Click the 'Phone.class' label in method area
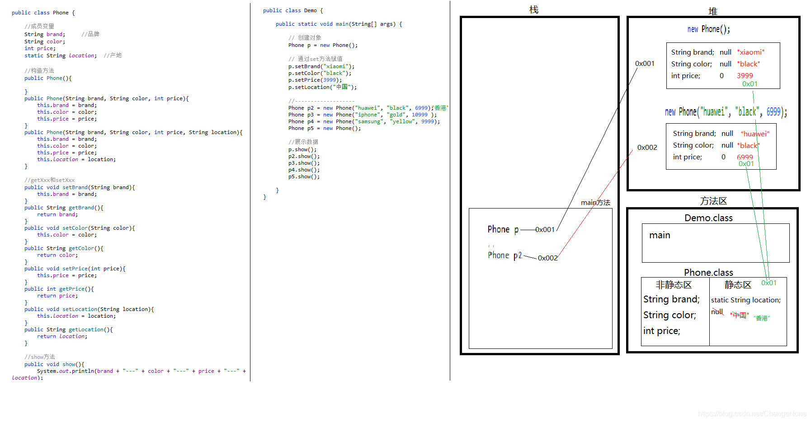The height and width of the screenshot is (422, 811). tap(708, 273)
